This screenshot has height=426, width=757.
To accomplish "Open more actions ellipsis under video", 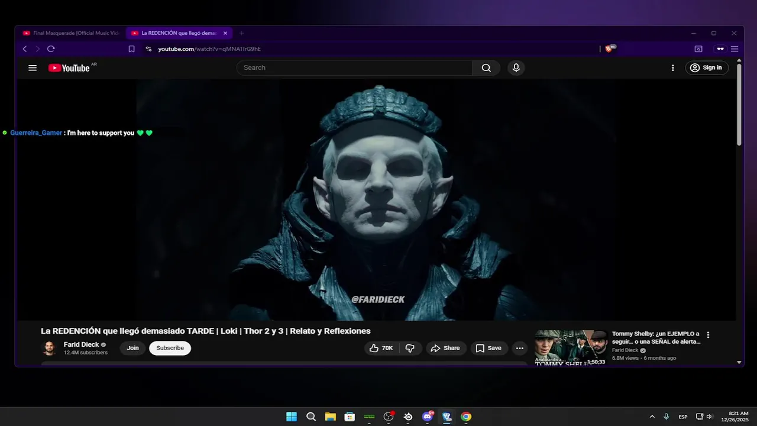I will tap(519, 348).
